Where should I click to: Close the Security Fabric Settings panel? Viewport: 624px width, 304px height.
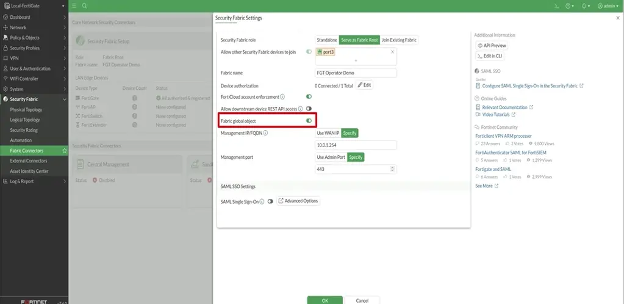pos(618,18)
